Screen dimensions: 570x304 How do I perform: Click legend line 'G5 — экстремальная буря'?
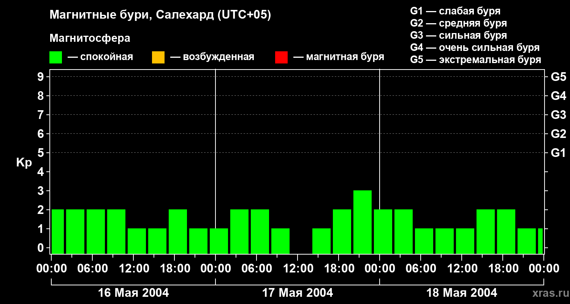pyautogui.click(x=476, y=60)
